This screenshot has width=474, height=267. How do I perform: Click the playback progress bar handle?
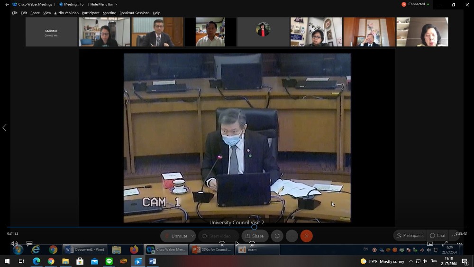(x=254, y=227)
